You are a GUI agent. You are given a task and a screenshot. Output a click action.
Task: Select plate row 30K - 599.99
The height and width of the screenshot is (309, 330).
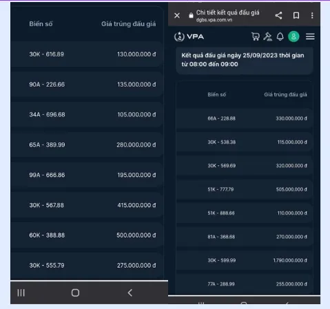(245, 260)
